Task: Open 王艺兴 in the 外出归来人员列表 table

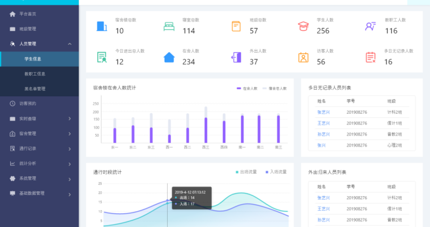Action: [323, 209]
